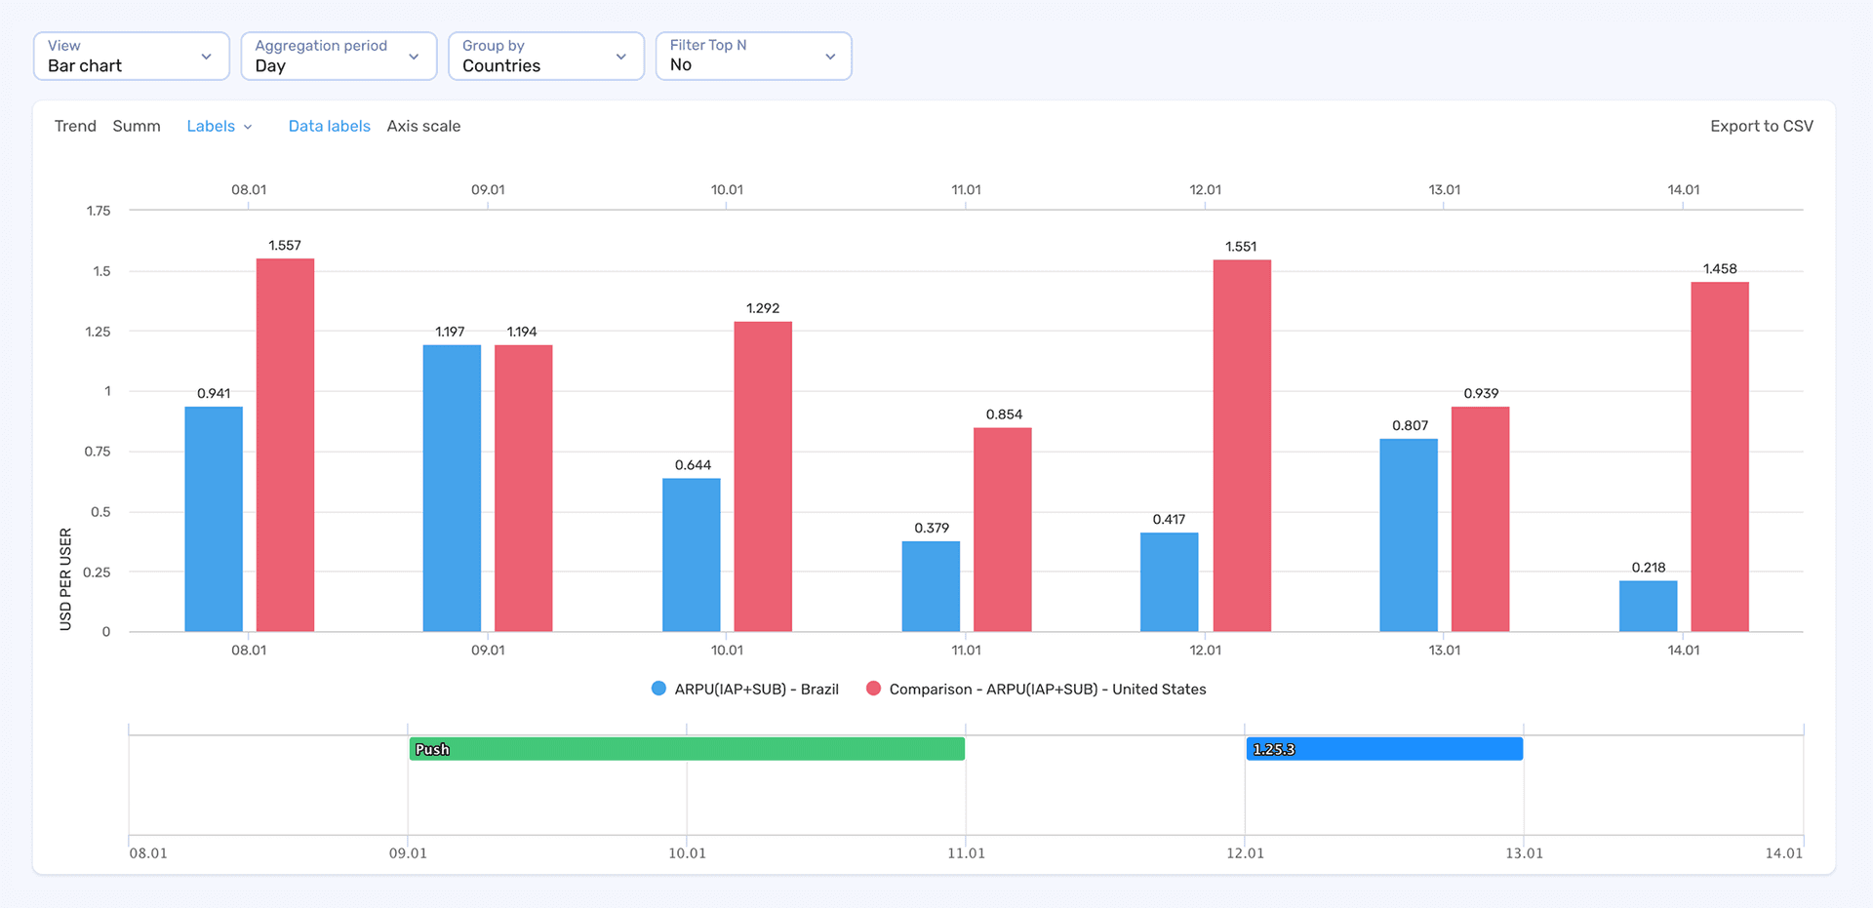Export the chart data to CSV
Screen dimensions: 1873x908
click(1761, 126)
